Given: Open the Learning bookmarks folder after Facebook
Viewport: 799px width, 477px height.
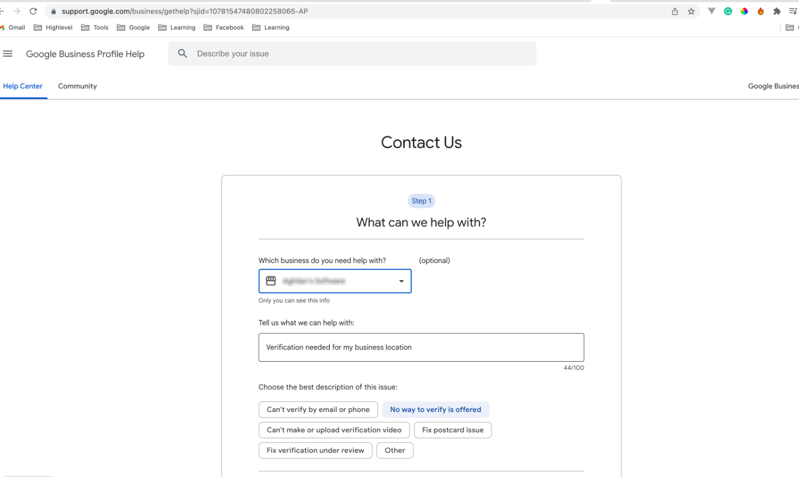Looking at the screenshot, I should click(271, 28).
